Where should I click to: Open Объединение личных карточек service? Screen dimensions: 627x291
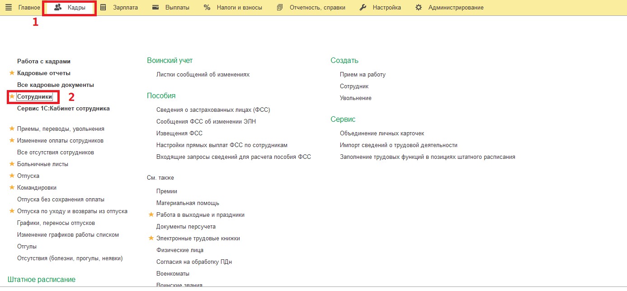(382, 133)
